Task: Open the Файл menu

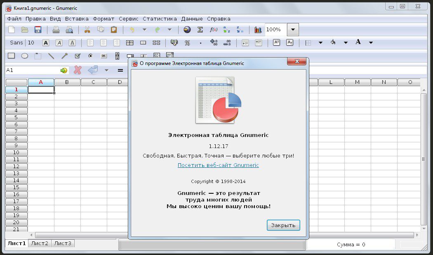Action: click(14, 19)
